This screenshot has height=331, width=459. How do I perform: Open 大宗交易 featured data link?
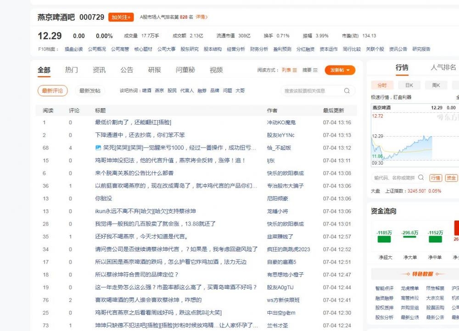(435, 298)
